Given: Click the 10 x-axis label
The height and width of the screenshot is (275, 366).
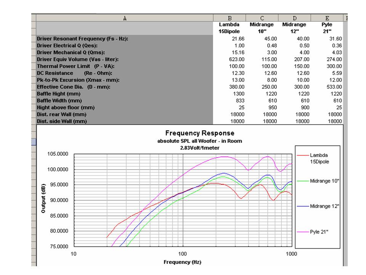Looking at the screenshot, I should click(74, 254).
